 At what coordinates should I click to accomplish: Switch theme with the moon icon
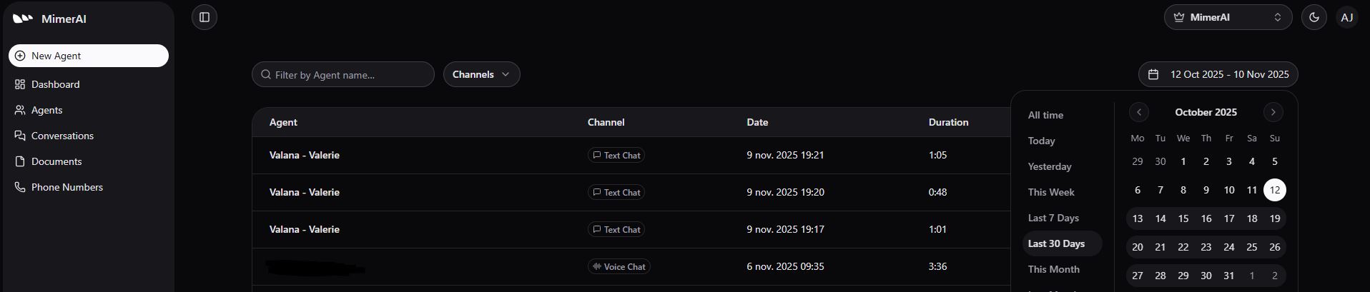coord(1314,17)
